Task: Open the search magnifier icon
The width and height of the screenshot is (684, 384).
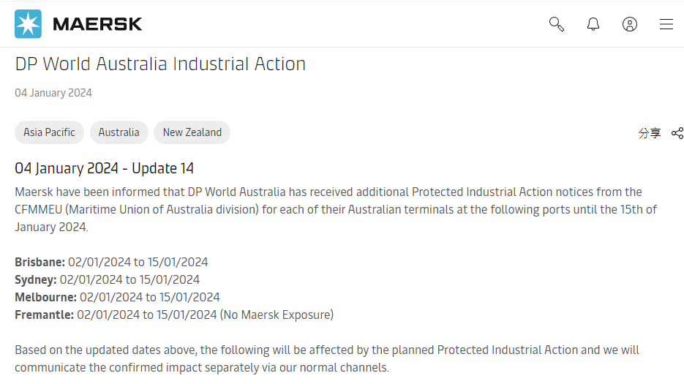Action: point(557,24)
